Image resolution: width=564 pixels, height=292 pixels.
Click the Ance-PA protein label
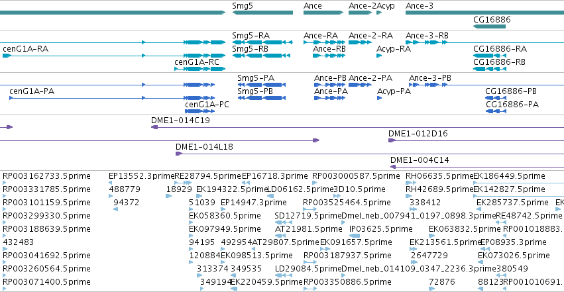coord(331,91)
